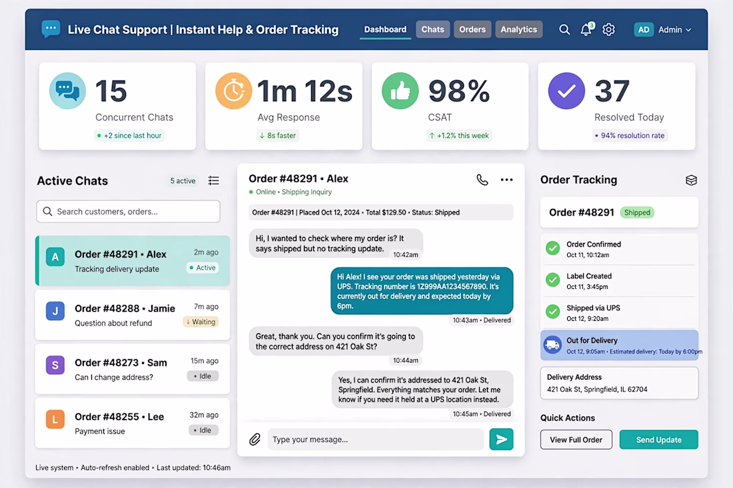Go to the Orders tab
The image size is (733, 488).
click(472, 29)
